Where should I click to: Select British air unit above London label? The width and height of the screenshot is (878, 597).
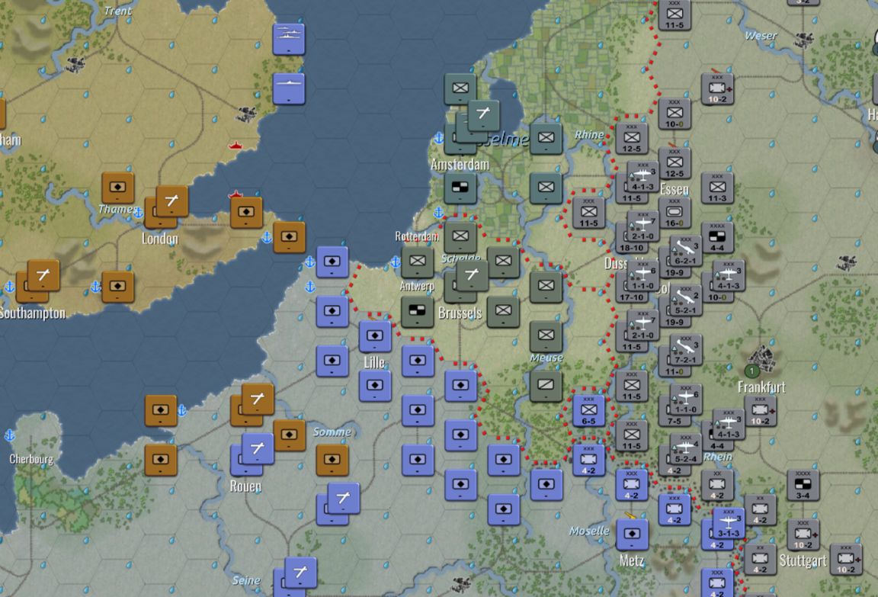point(172,201)
